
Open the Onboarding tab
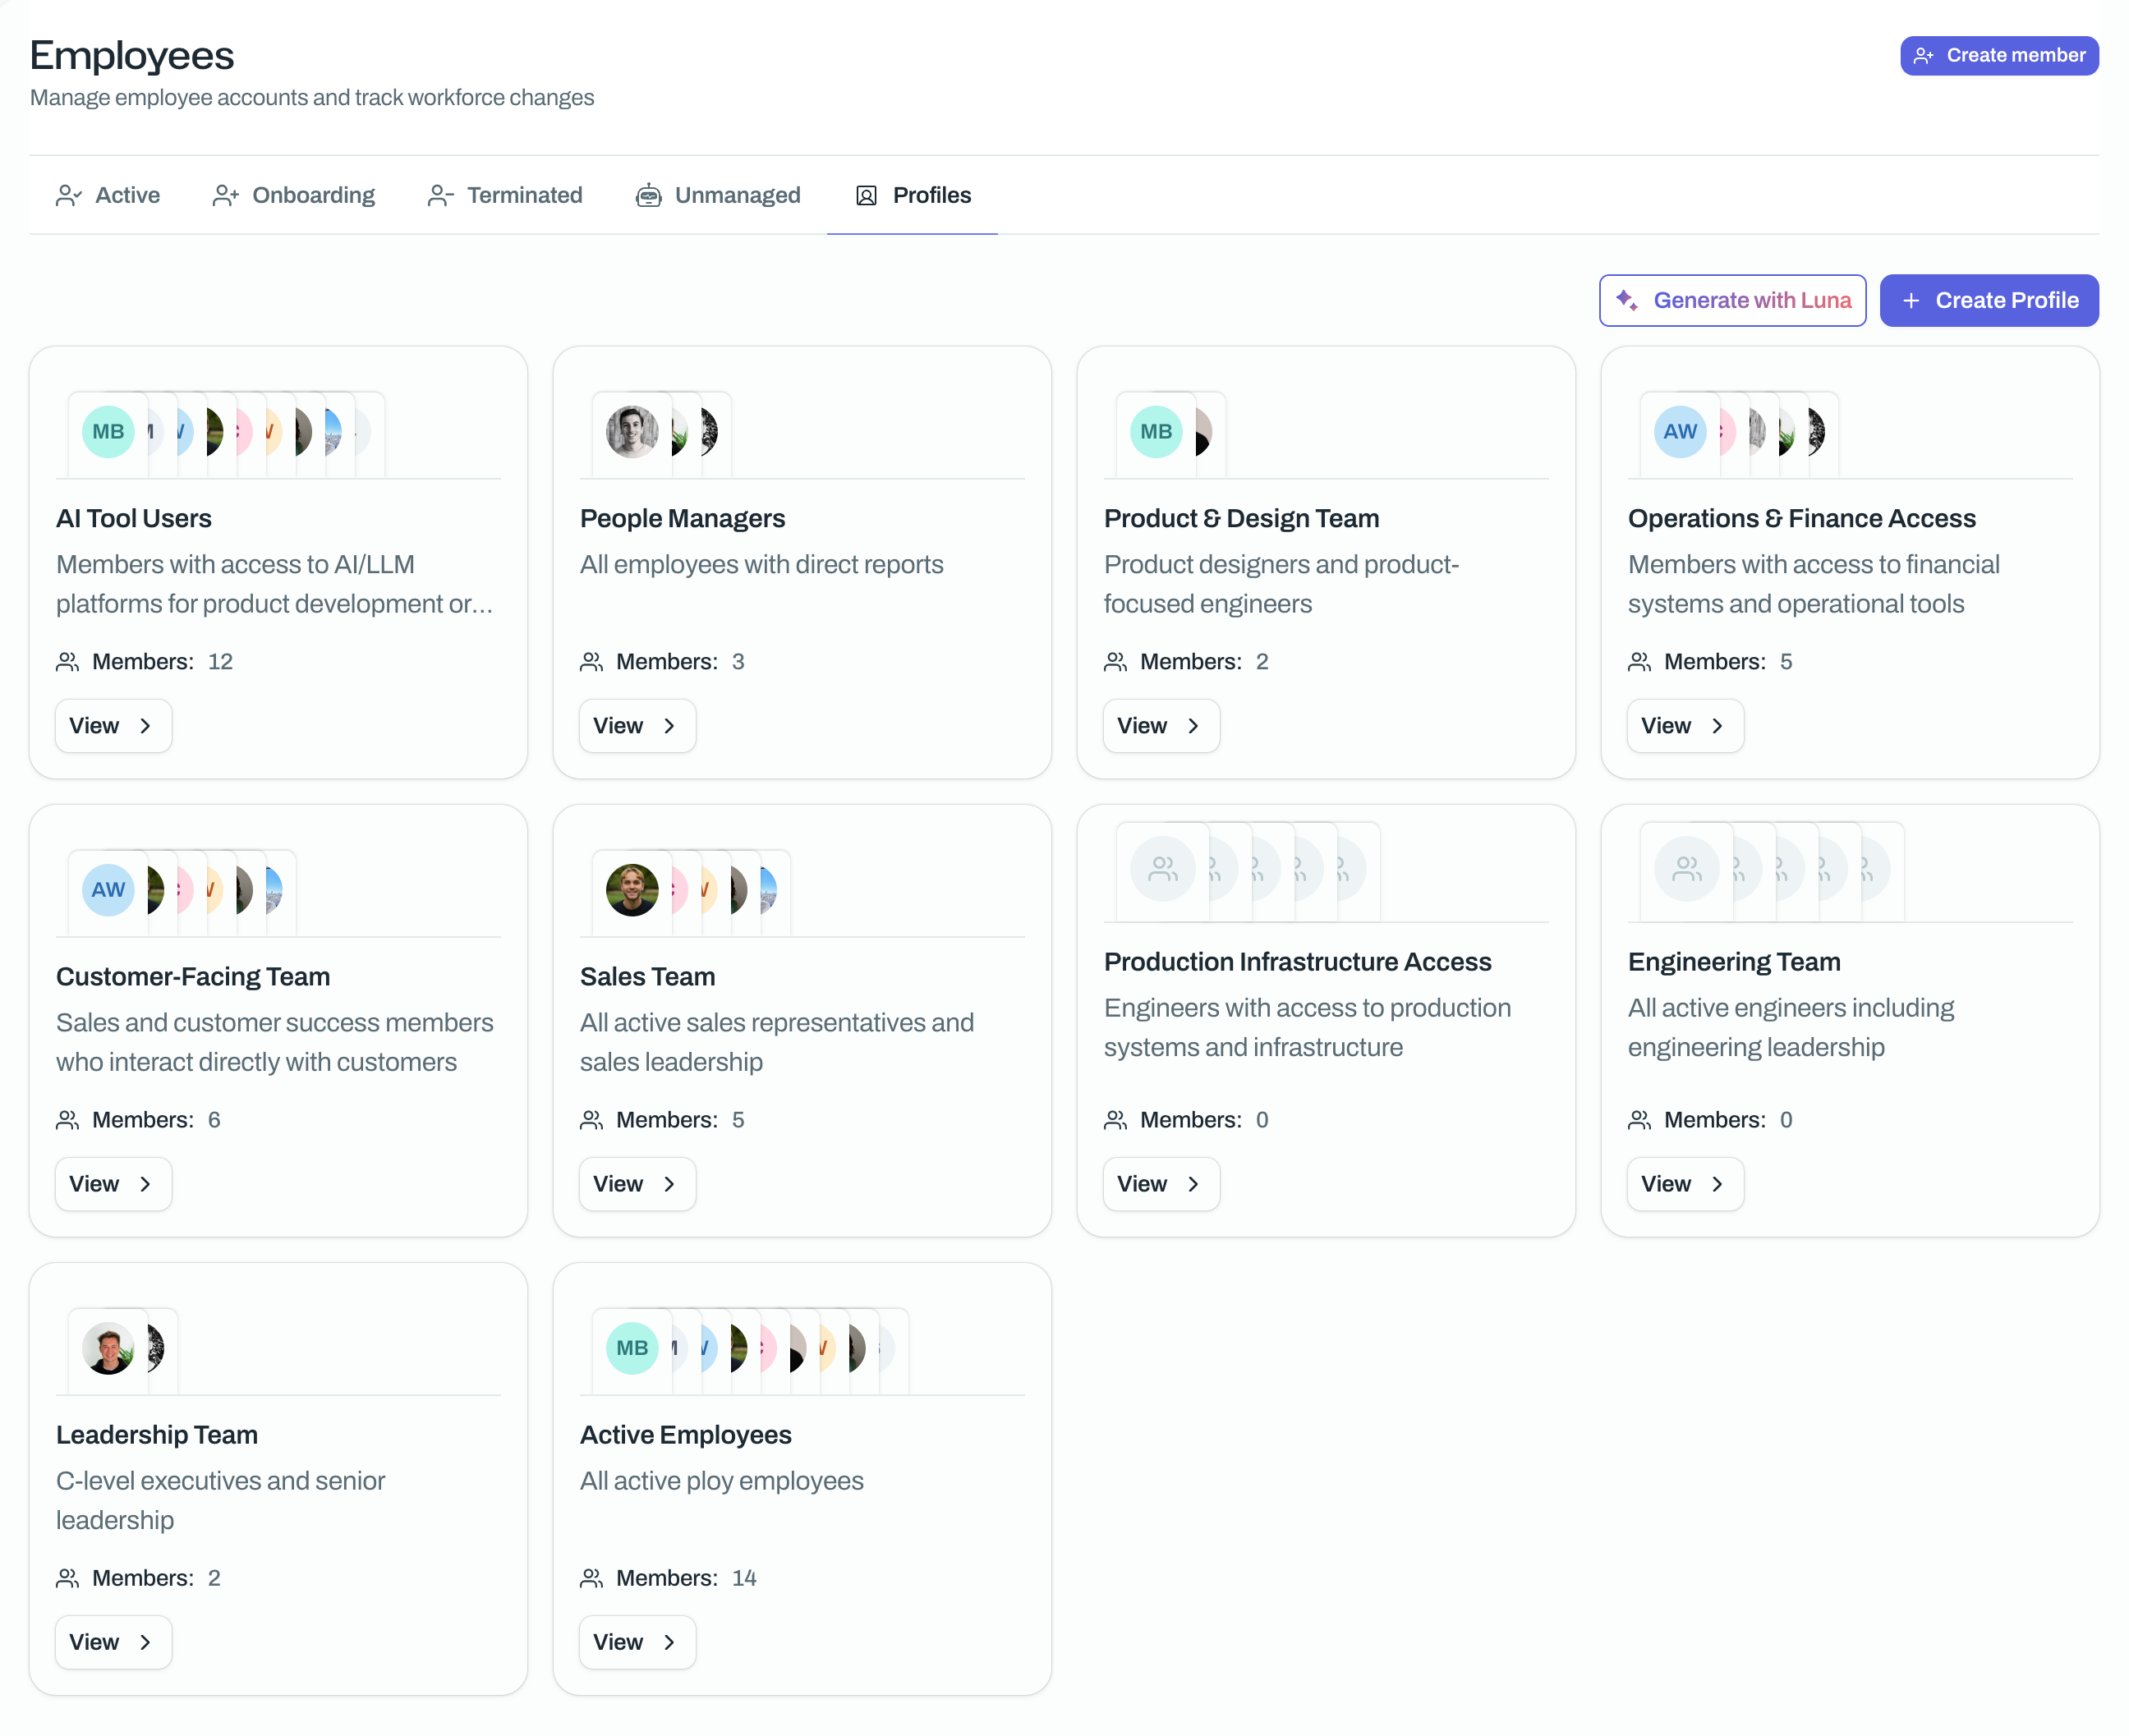pyautogui.click(x=294, y=195)
